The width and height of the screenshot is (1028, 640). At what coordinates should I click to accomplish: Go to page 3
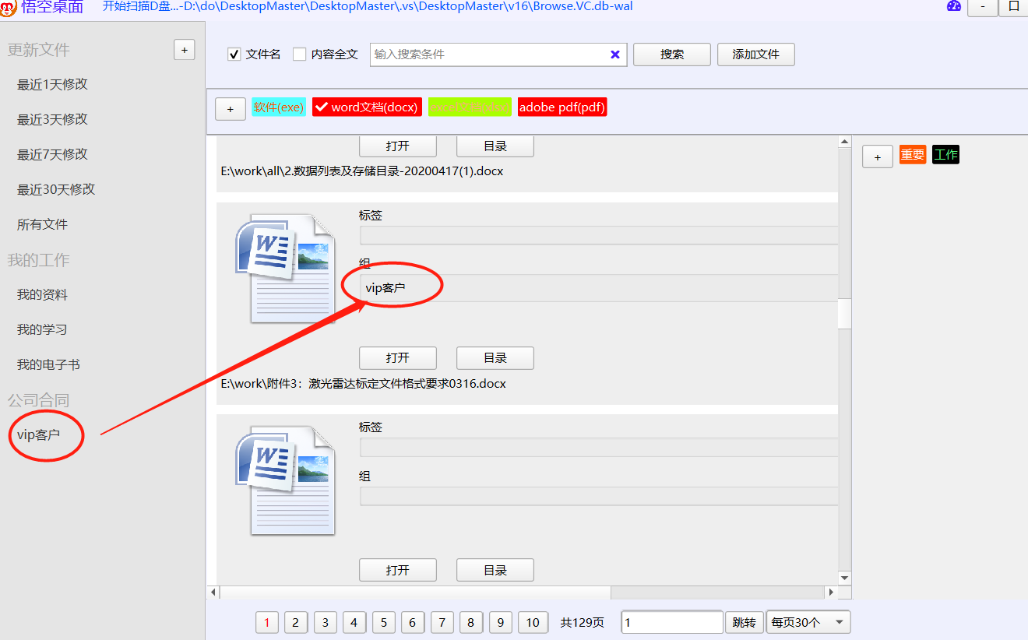pyautogui.click(x=325, y=622)
